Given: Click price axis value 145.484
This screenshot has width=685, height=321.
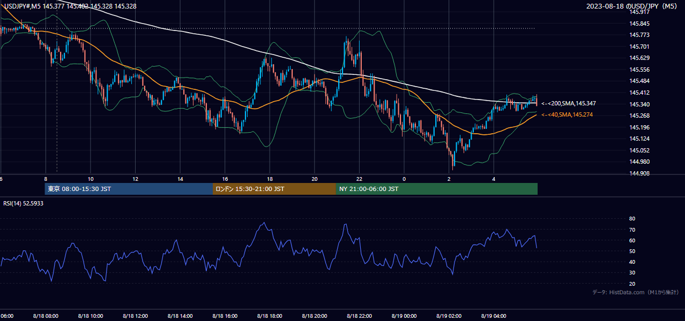Looking at the screenshot, I should point(639,81).
